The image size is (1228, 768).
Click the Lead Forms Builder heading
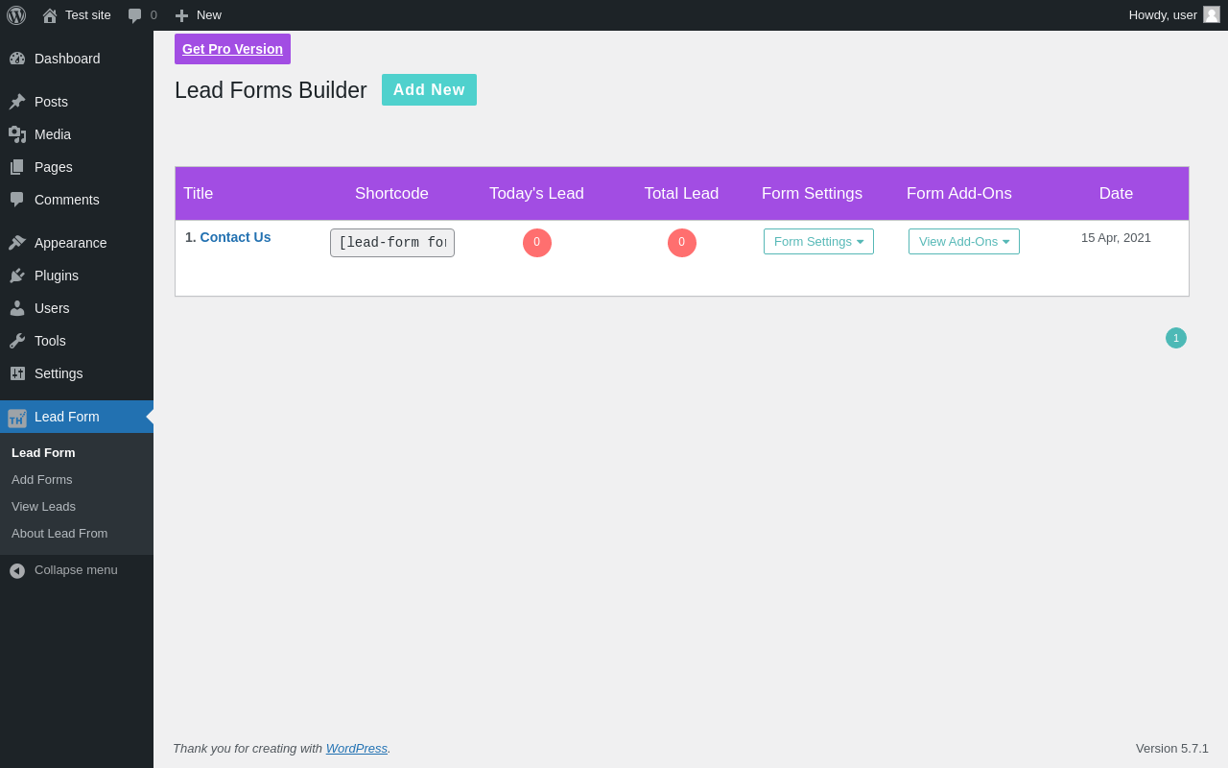(271, 90)
